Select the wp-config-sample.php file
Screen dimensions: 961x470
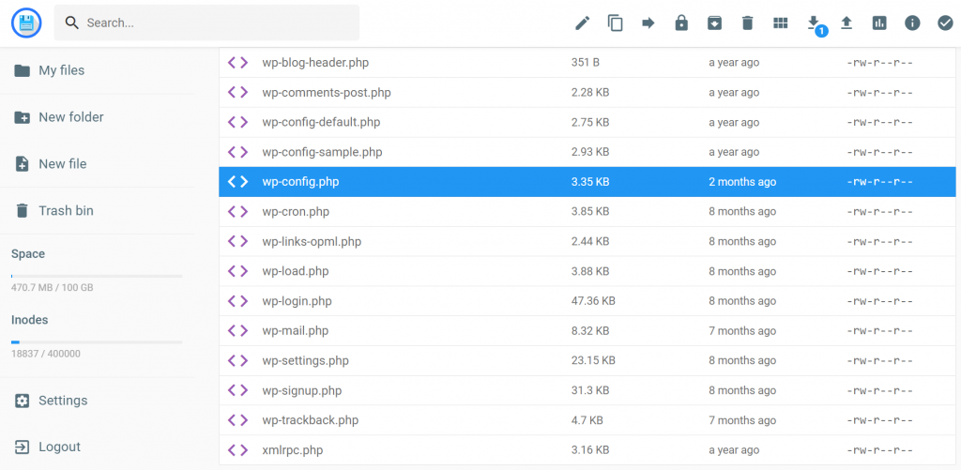pos(587,152)
